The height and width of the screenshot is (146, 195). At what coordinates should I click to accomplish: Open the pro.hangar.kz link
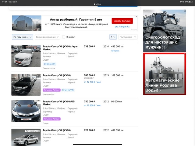[x=122, y=27]
